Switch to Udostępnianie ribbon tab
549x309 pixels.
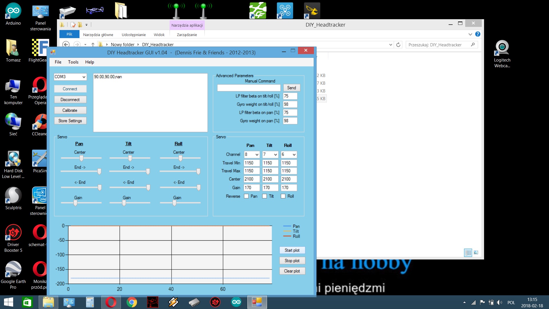pyautogui.click(x=134, y=35)
